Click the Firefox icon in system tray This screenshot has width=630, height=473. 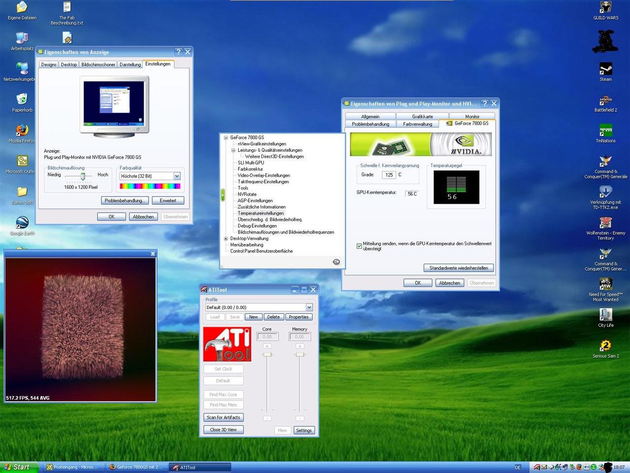pos(579,467)
